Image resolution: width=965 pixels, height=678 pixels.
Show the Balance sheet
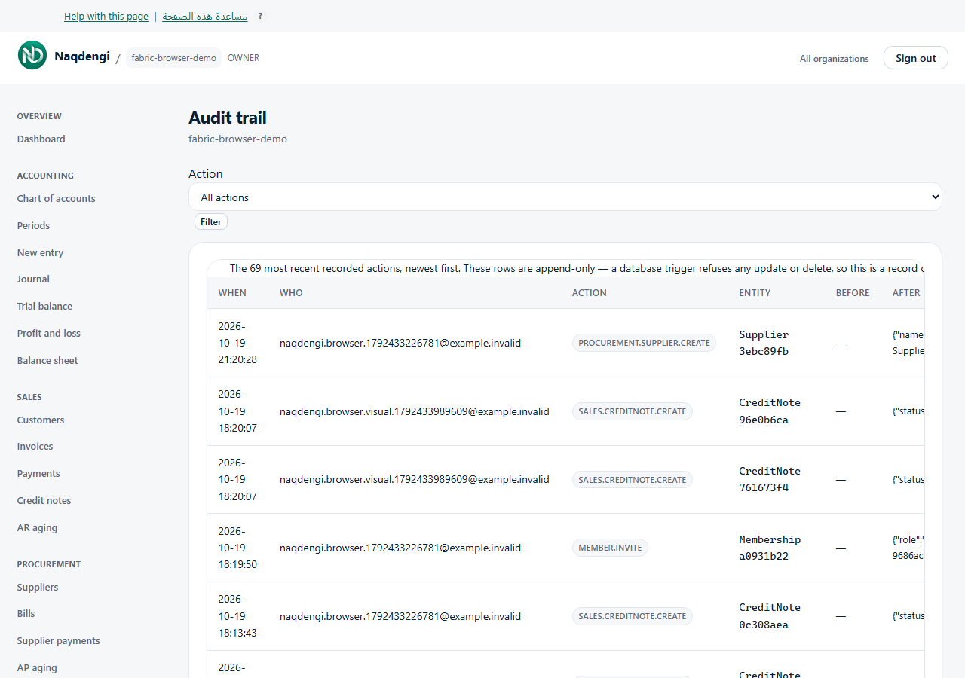[x=47, y=361]
